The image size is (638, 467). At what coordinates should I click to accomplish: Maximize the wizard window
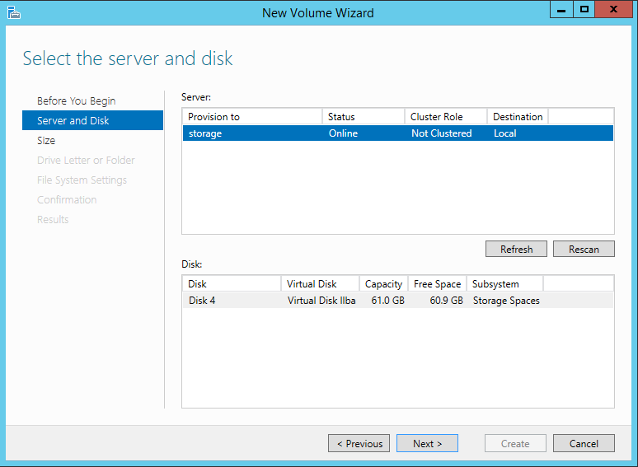584,9
